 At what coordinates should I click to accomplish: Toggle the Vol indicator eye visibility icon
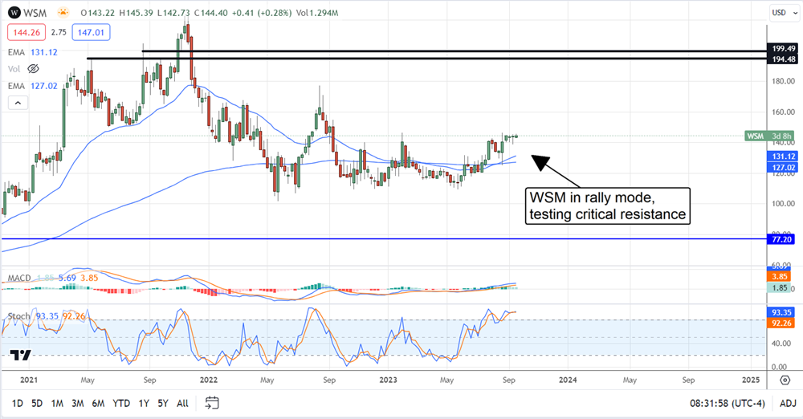pyautogui.click(x=33, y=69)
